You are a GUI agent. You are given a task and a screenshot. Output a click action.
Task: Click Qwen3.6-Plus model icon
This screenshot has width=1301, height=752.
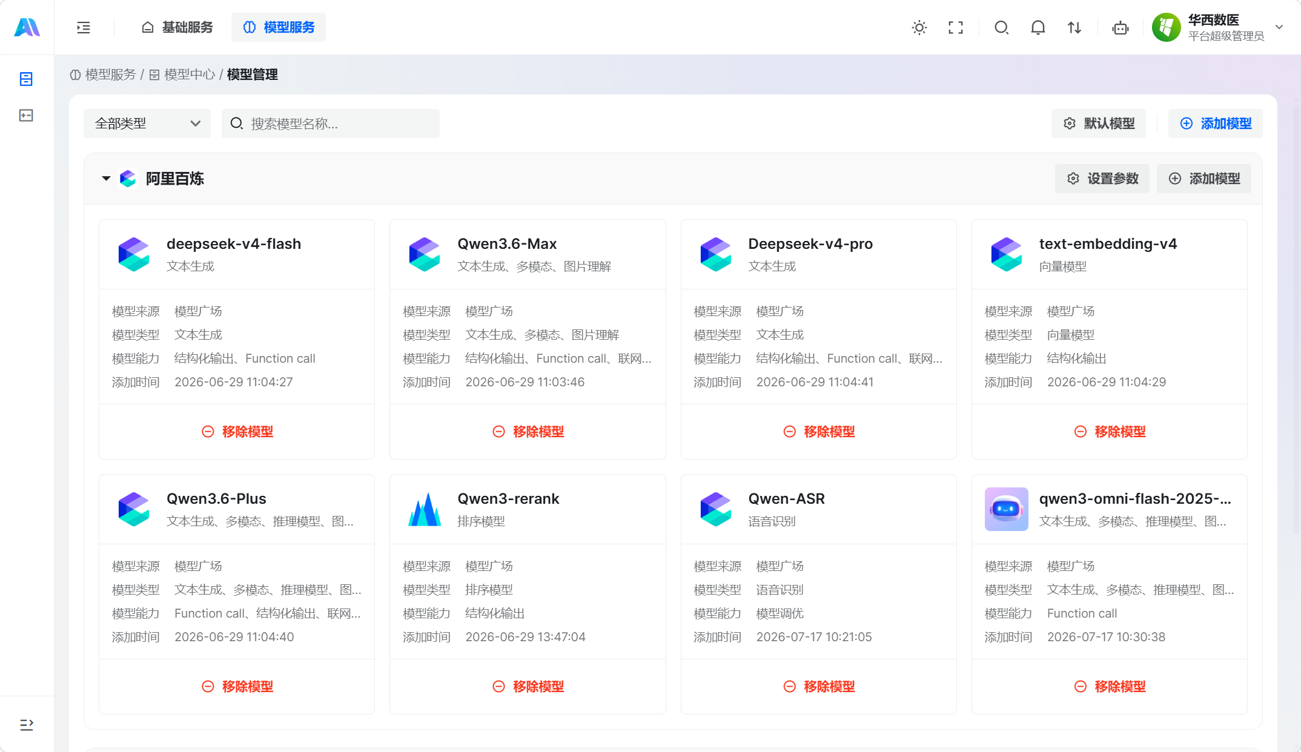click(134, 509)
